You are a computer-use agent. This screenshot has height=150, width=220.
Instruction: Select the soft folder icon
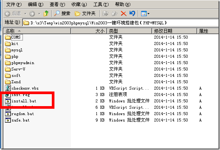(x=8, y=75)
